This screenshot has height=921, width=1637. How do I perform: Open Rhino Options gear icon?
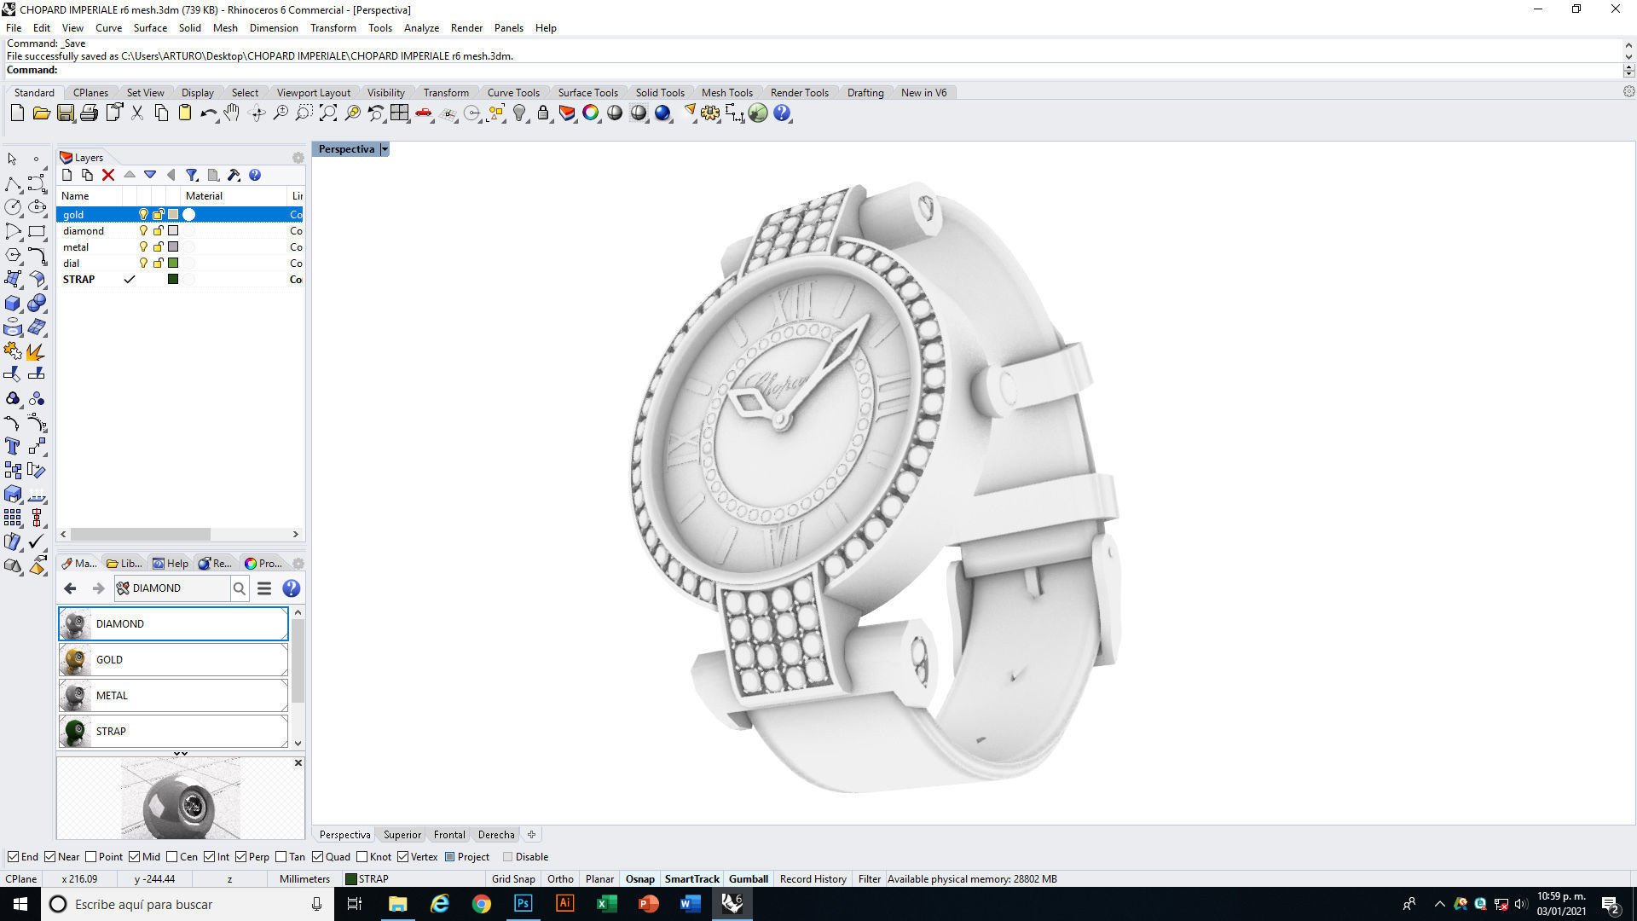click(710, 113)
